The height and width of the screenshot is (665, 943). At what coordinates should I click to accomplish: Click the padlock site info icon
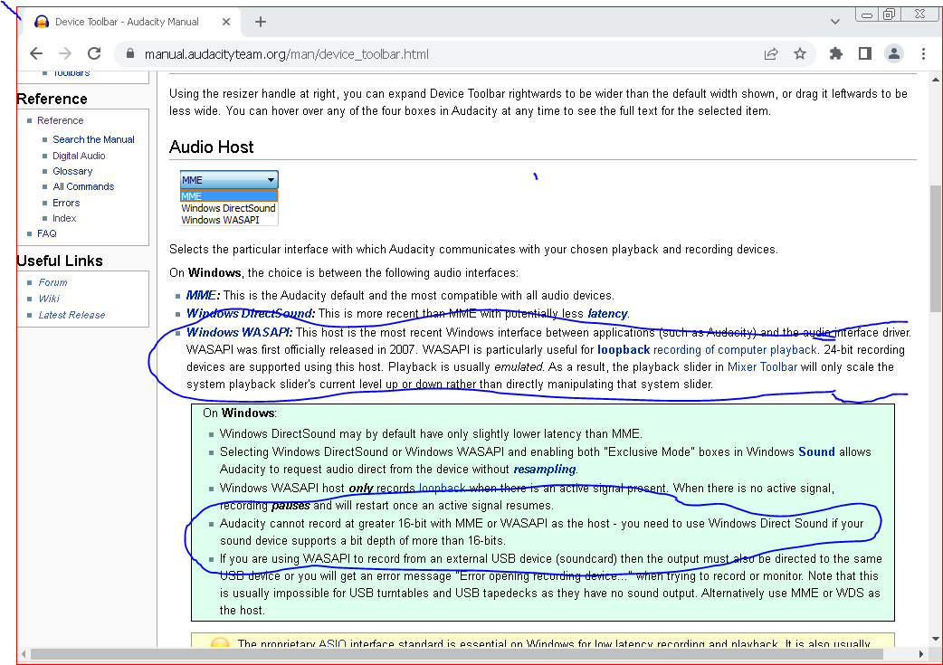[x=130, y=53]
